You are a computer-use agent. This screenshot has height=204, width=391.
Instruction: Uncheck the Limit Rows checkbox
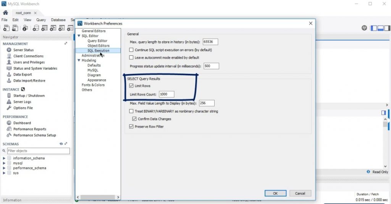click(131, 86)
